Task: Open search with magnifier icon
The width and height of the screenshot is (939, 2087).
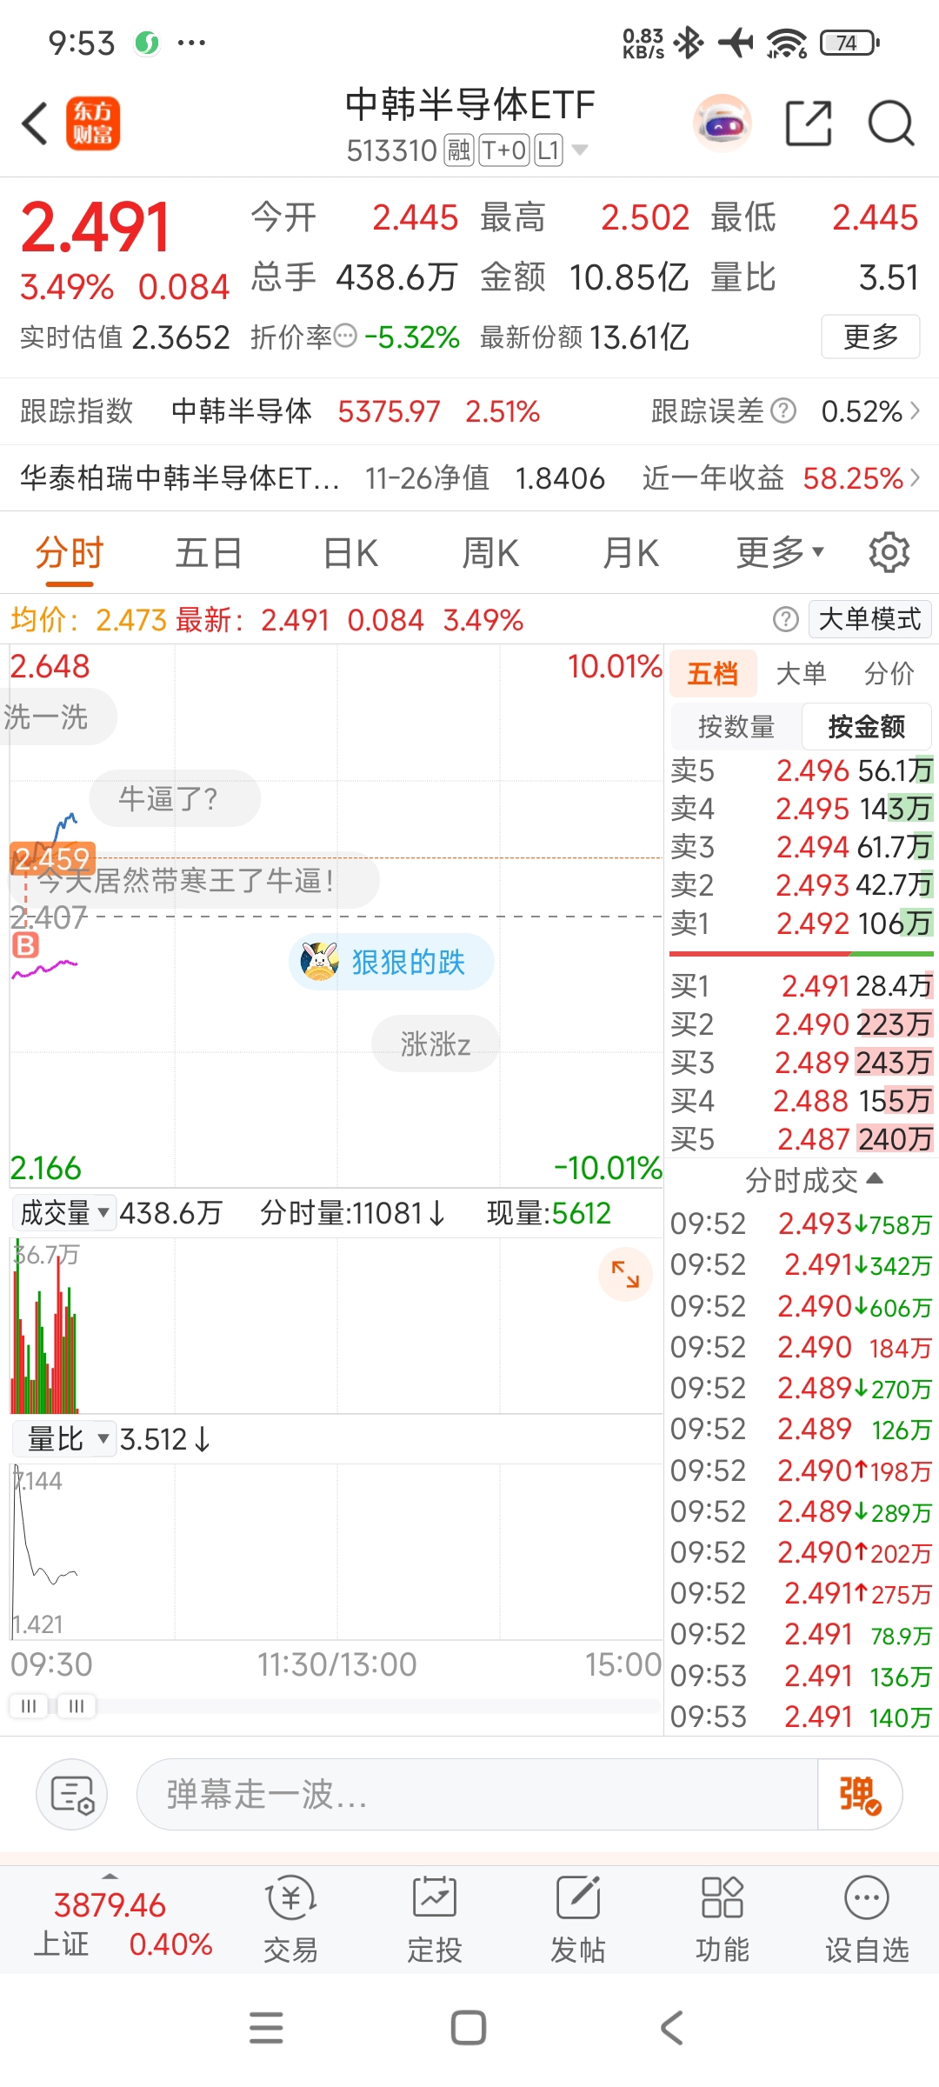Action: click(891, 123)
